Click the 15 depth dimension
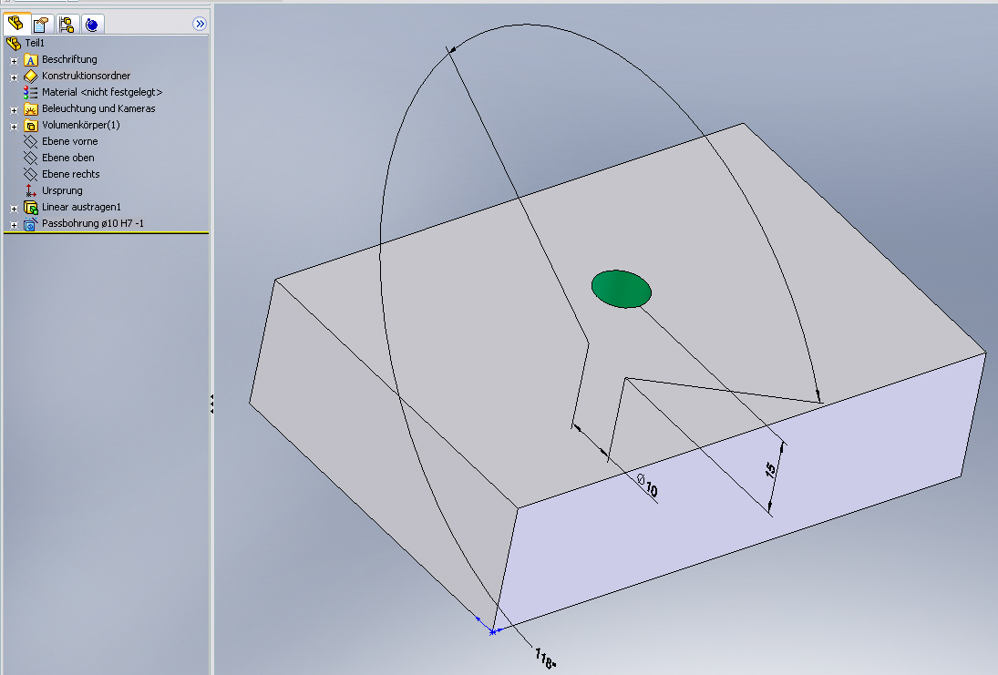Viewport: 998px width, 675px height. click(770, 470)
